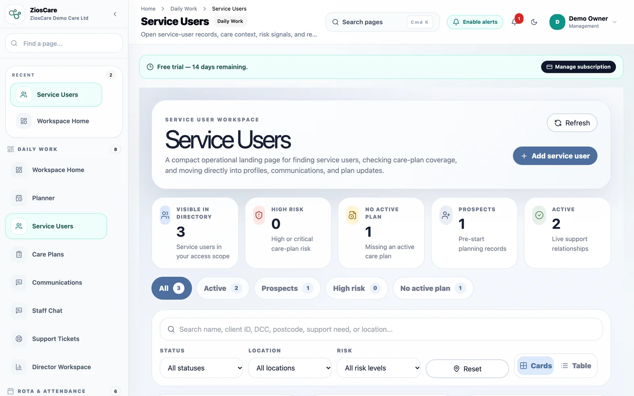
Task: Go to Daily Work in the breadcrumb
Action: tap(183, 9)
